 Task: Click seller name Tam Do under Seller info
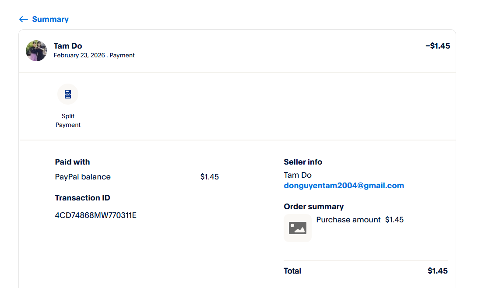pyautogui.click(x=298, y=175)
